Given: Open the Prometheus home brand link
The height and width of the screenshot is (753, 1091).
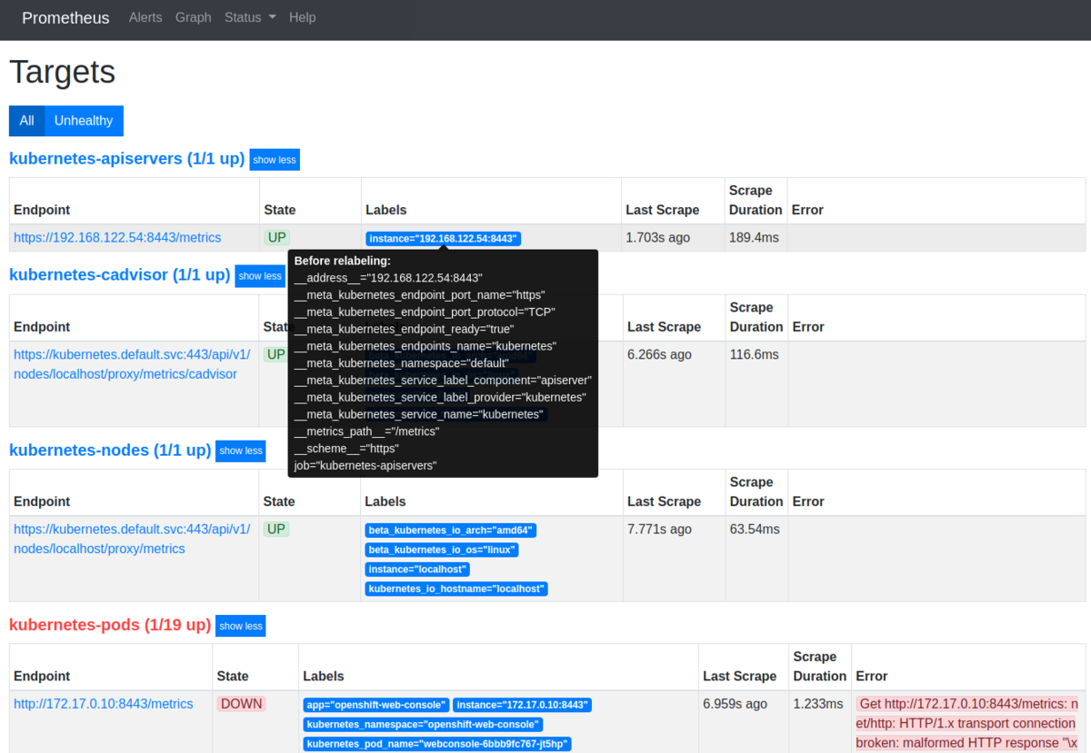Looking at the screenshot, I should tap(65, 17).
